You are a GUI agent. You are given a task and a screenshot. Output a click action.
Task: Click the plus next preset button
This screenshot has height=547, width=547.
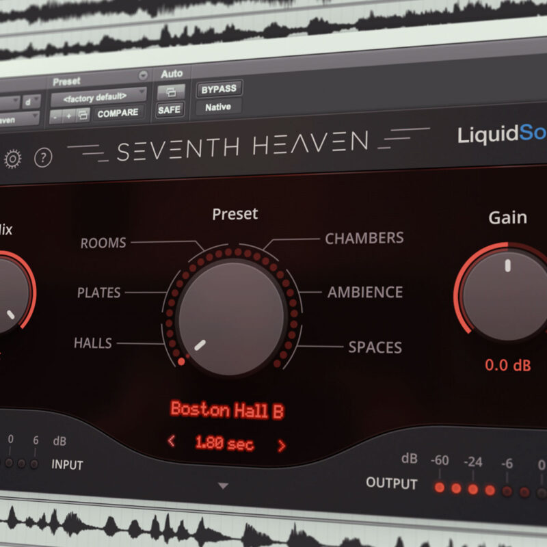coord(69,116)
